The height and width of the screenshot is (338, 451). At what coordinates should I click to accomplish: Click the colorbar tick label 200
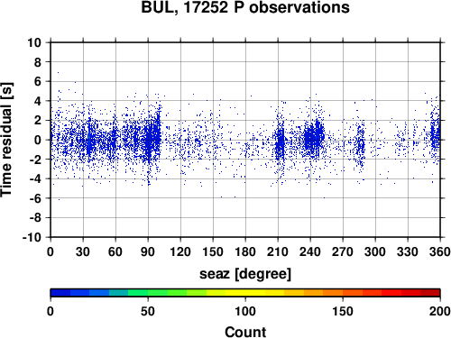(440, 311)
